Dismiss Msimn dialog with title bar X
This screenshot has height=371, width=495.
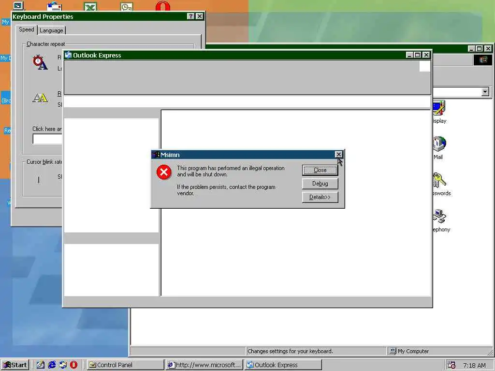338,154
